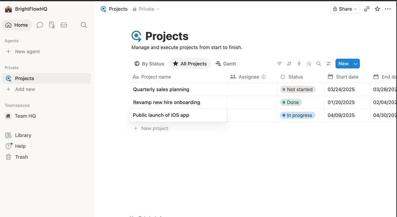Click the Private section label in sidebar

[x=12, y=68]
